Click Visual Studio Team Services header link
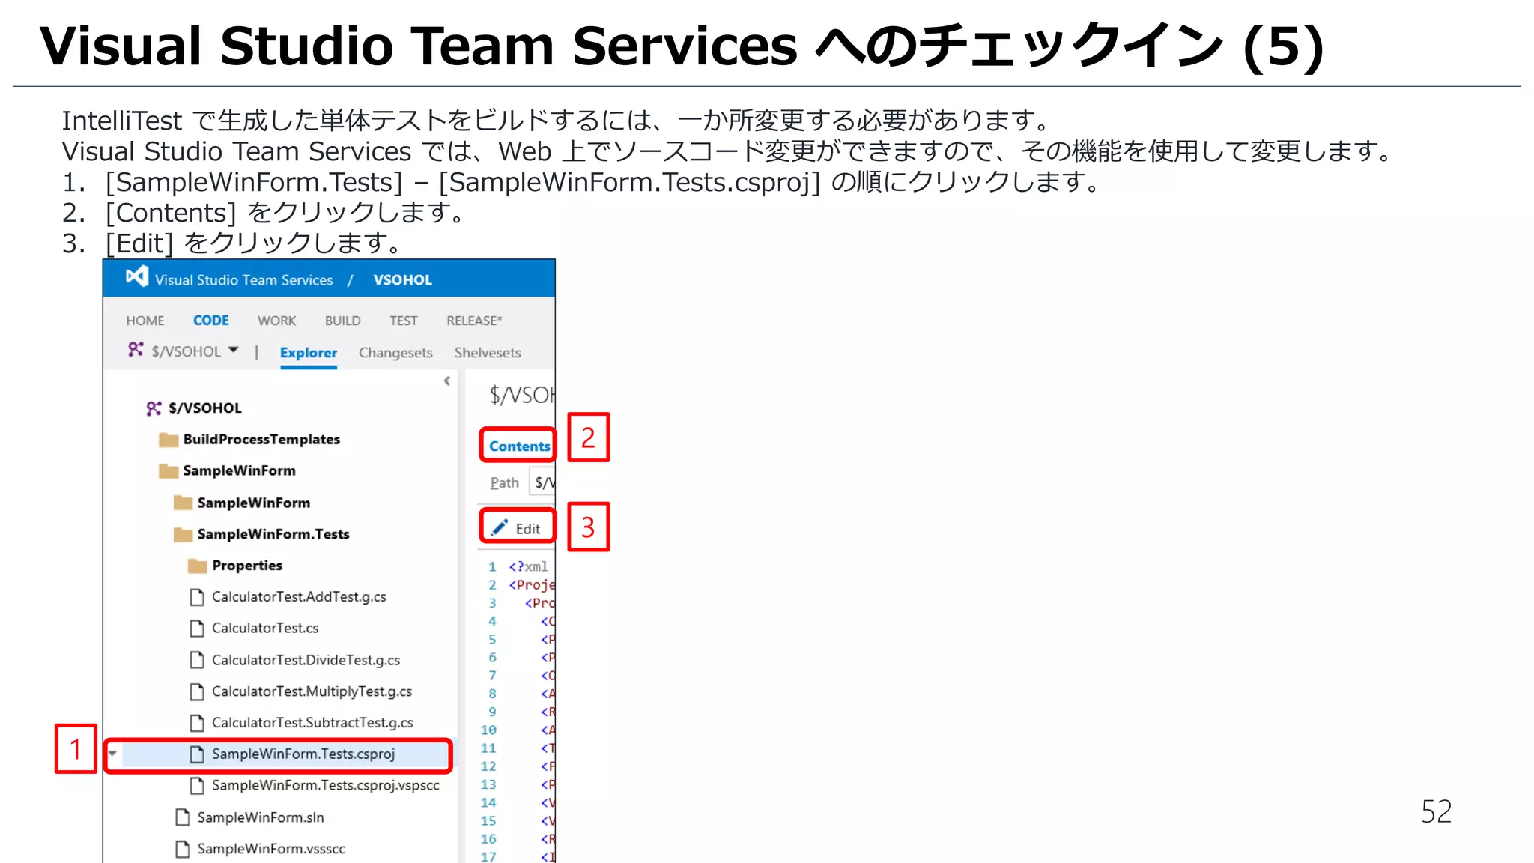This screenshot has width=1534, height=863. coord(244,280)
